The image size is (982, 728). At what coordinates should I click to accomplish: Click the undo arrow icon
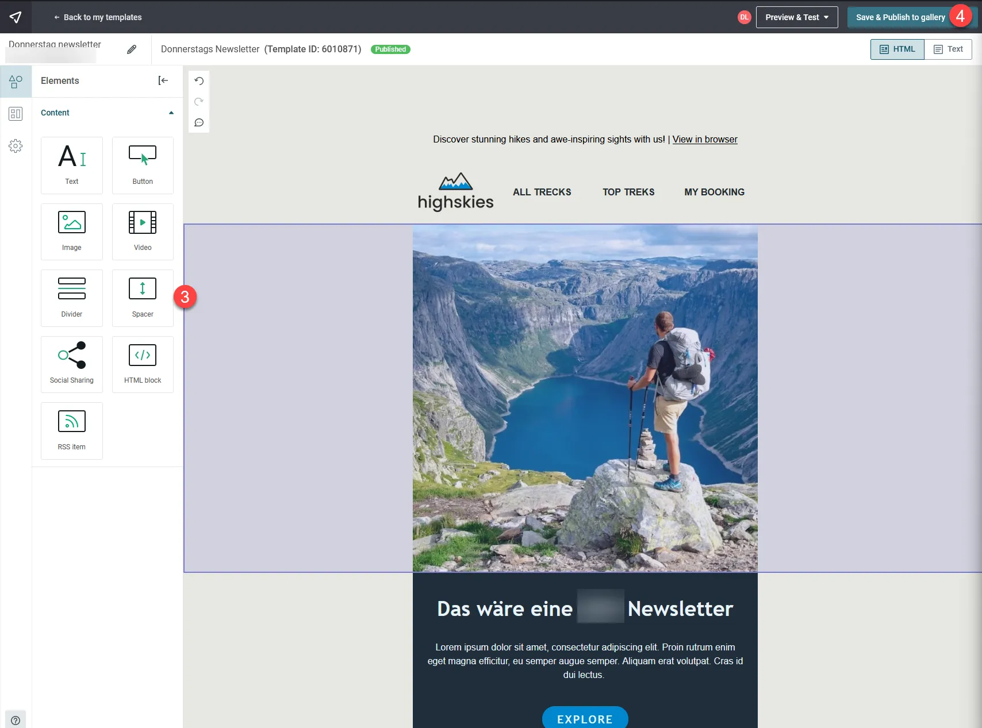(199, 81)
